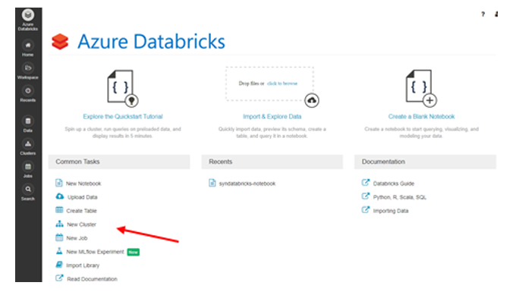Viewport: 519px width, 295px height.
Task: Click the New Notebook page icon
Action: (x=59, y=183)
